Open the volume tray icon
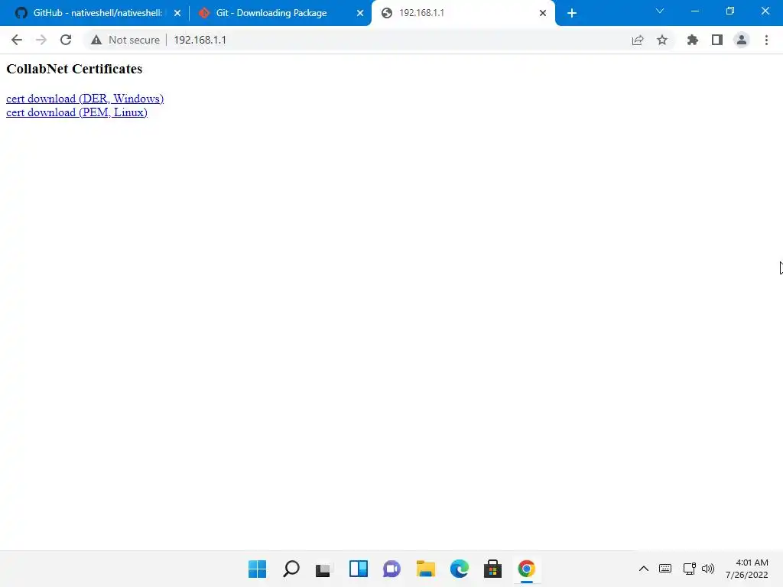Viewport: 783px width, 587px height. click(708, 569)
